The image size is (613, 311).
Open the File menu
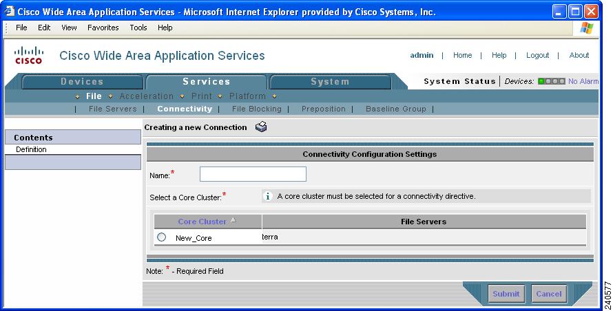click(x=21, y=28)
